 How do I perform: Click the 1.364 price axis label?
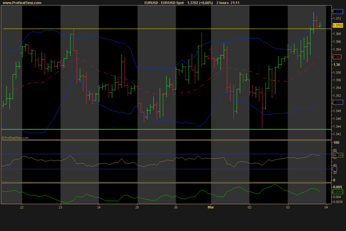click(x=337, y=49)
